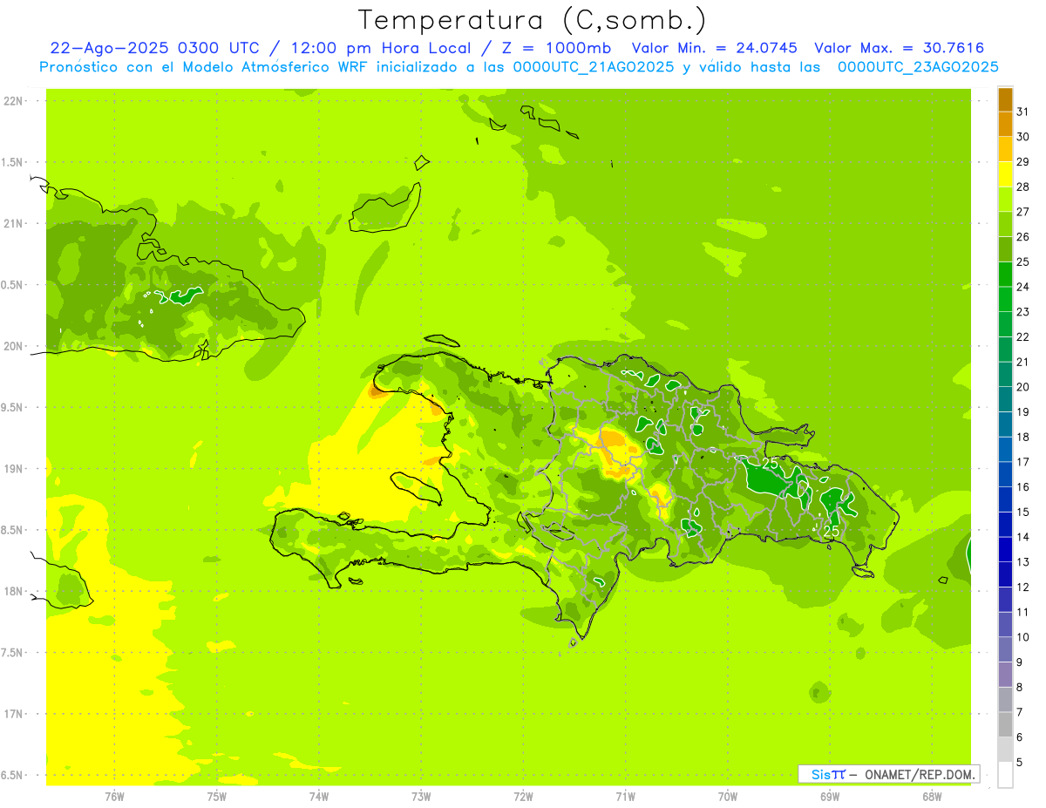This screenshot has height=808, width=1046.
Task: Click the '76W' longitude axis label
Action: pos(114,797)
